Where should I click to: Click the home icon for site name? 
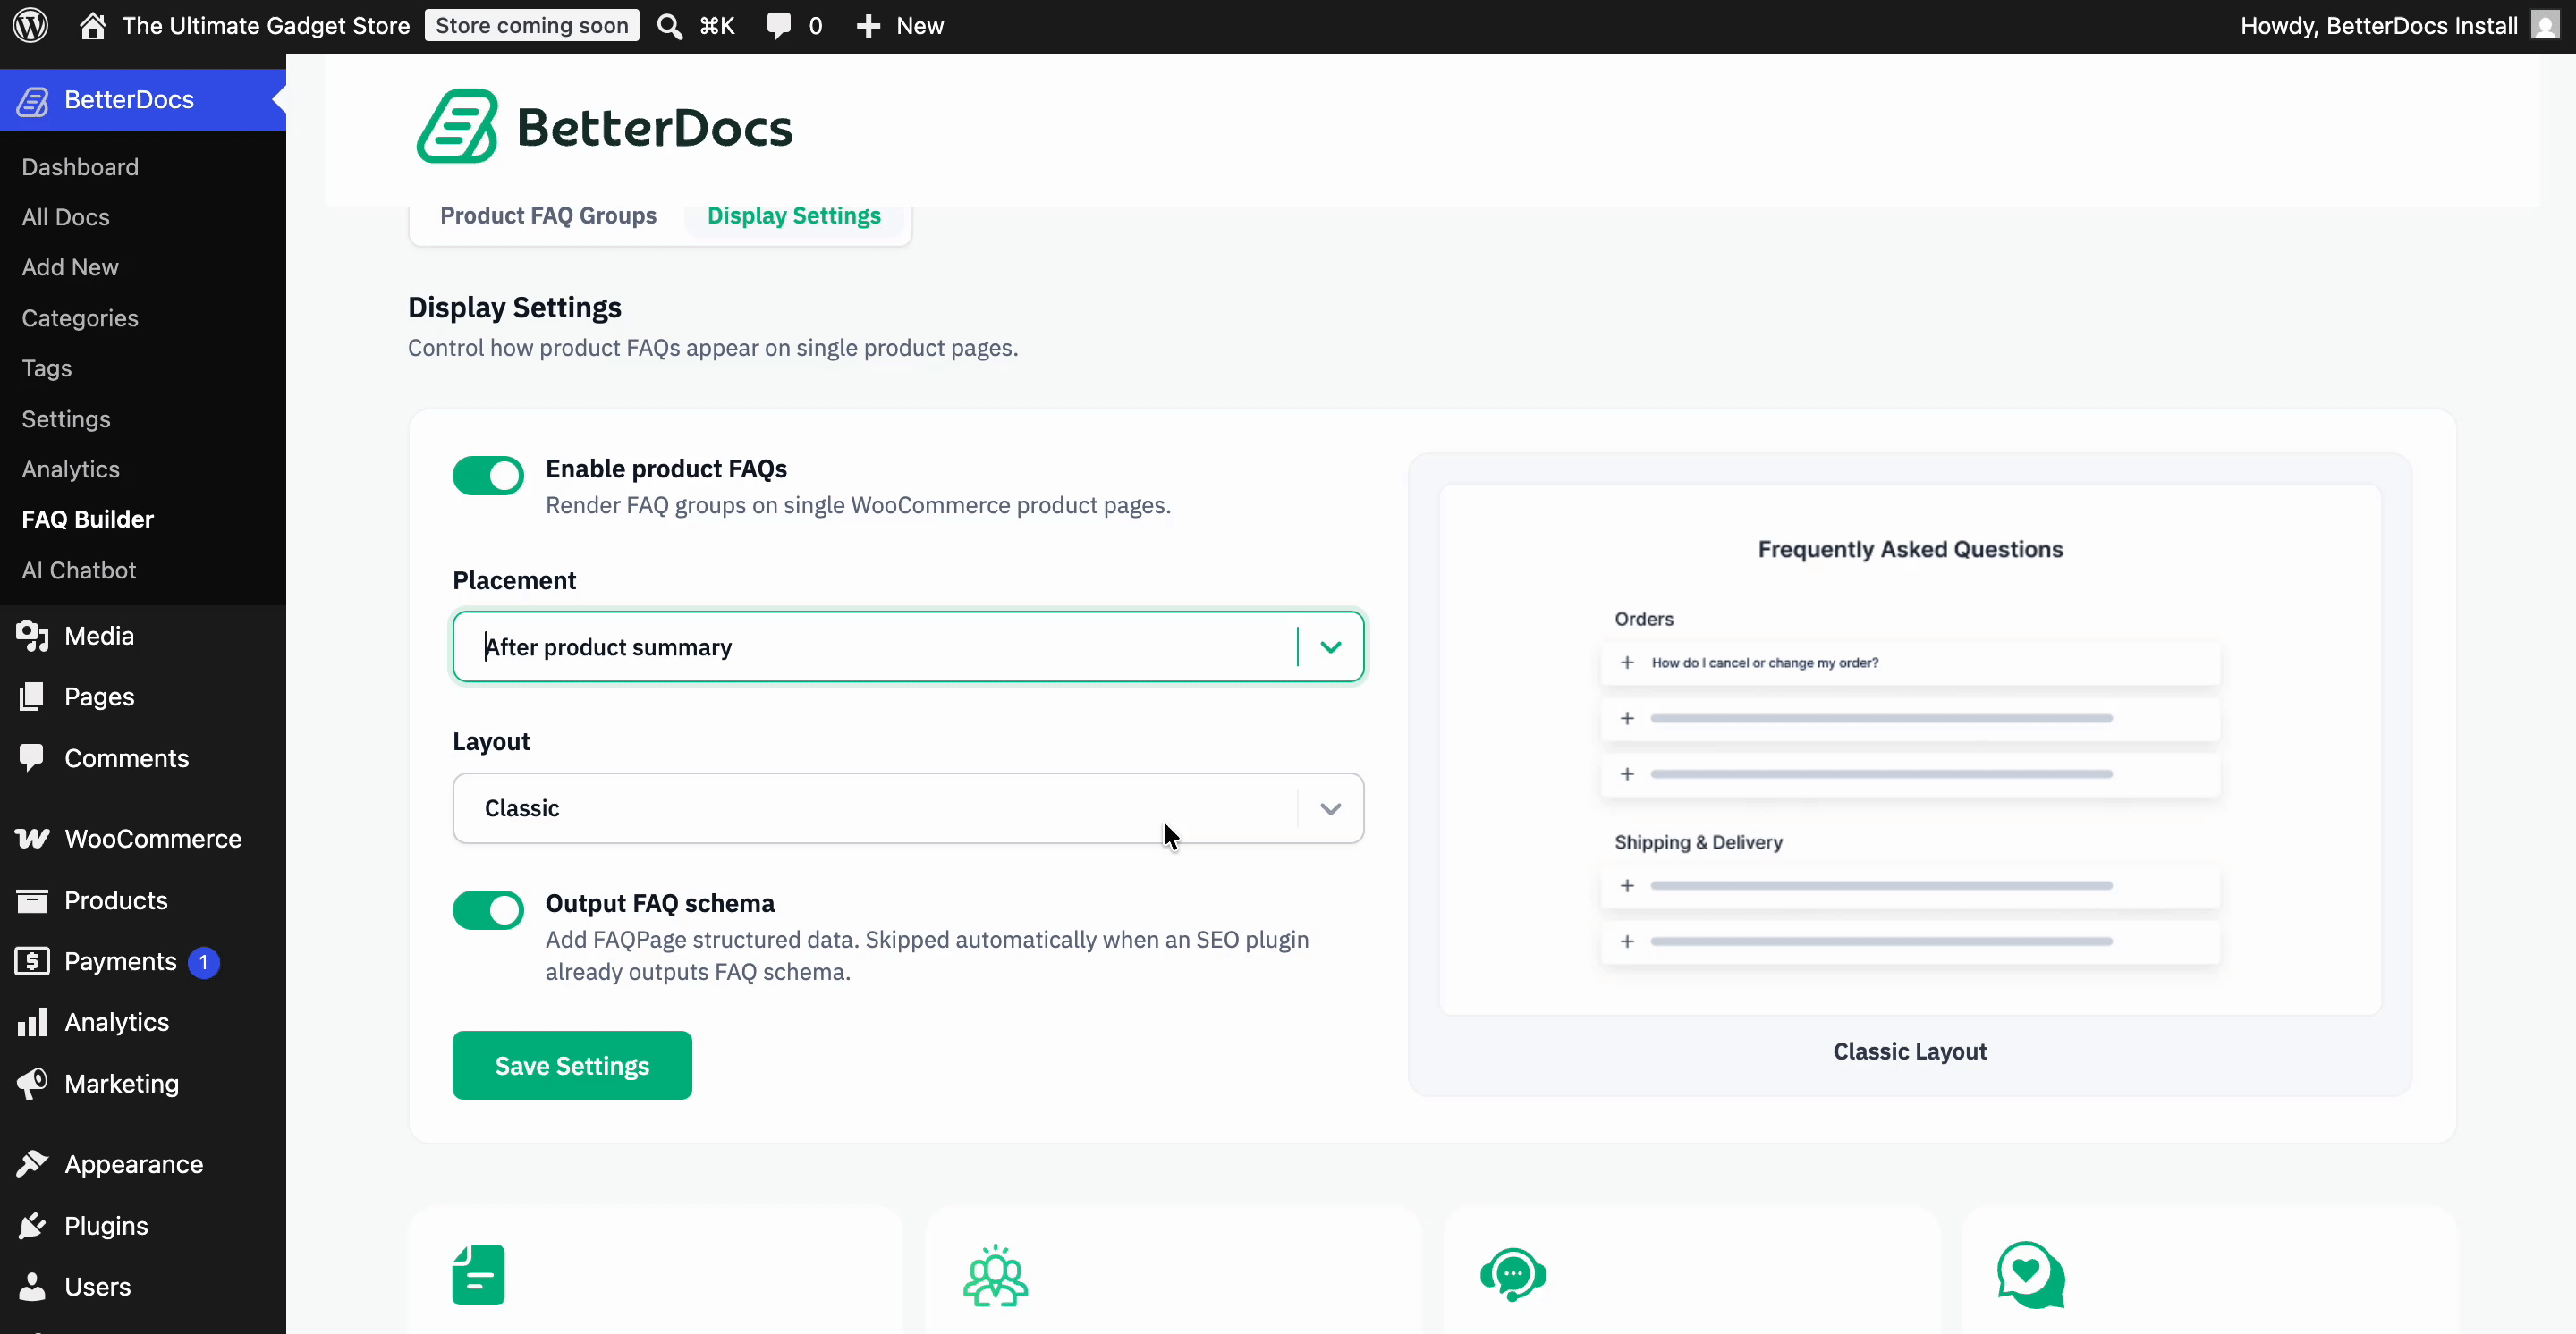(92, 26)
